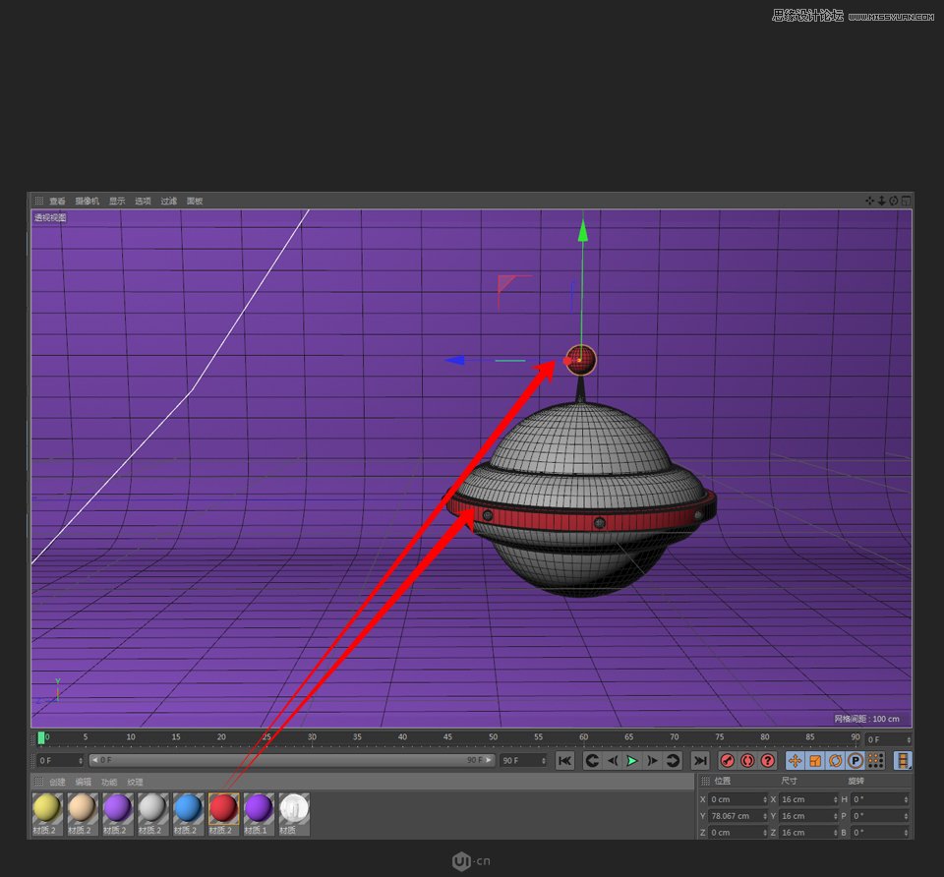
Task: Open the H rotation value stepper
Action: coord(906,798)
